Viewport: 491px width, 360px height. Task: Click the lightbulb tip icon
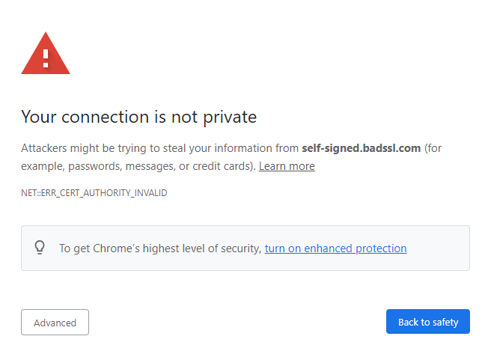click(x=40, y=248)
